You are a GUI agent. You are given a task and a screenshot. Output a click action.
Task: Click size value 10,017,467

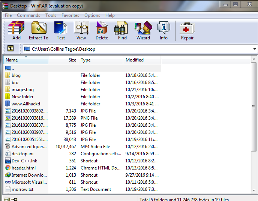coord(66,146)
